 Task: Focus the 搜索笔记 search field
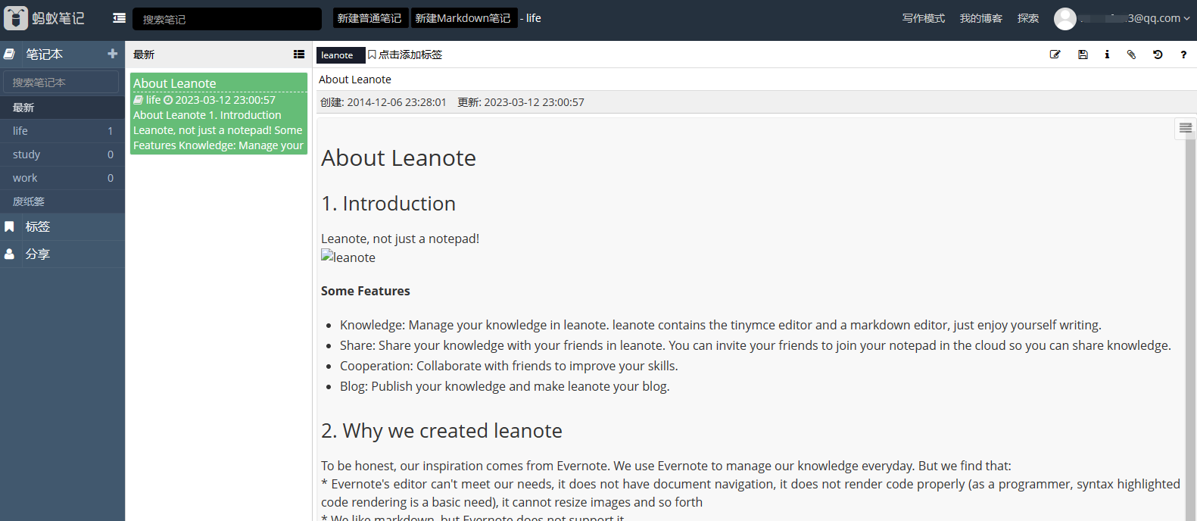(x=227, y=19)
